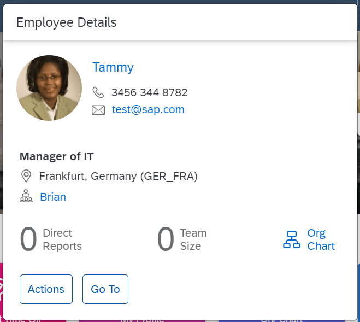The image size is (360, 322).
Task: Open manager Brian's profile link
Action: click(53, 197)
